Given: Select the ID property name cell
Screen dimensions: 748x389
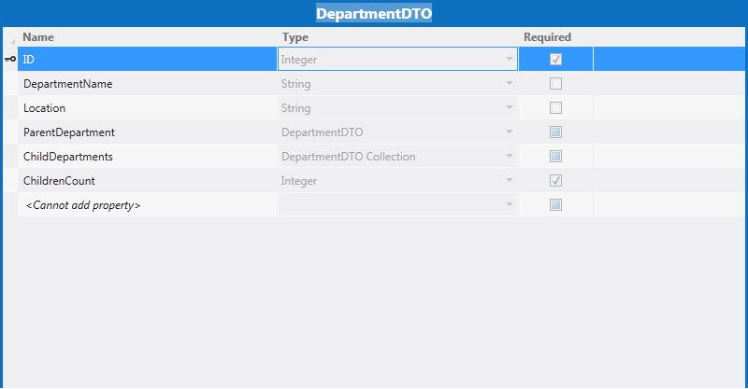Looking at the screenshot, I should (x=148, y=60).
